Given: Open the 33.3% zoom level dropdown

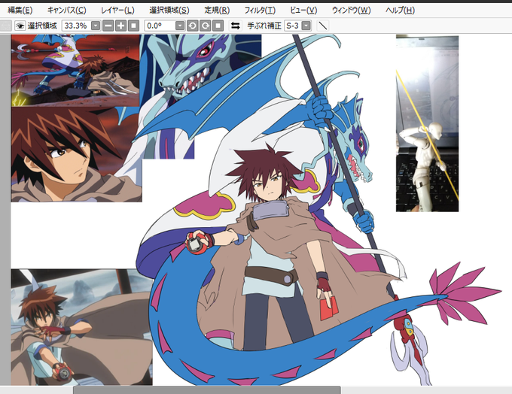Looking at the screenshot, I should [x=96, y=26].
